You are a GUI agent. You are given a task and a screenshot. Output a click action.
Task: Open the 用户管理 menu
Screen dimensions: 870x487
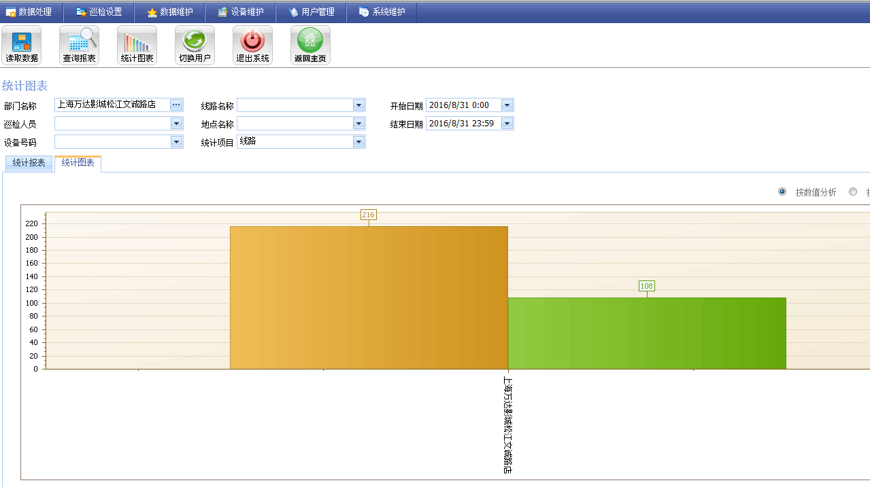[312, 12]
